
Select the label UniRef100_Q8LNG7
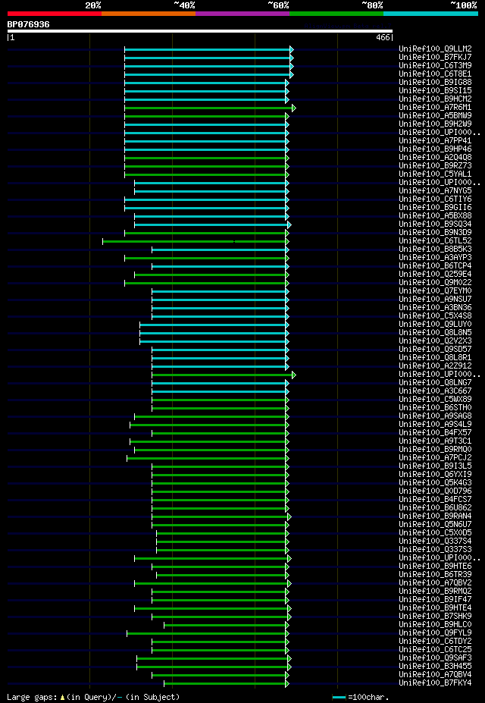435,383
